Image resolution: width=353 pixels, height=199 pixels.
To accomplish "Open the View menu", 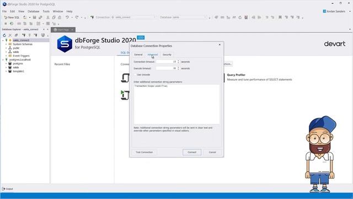I will tap(21, 11).
